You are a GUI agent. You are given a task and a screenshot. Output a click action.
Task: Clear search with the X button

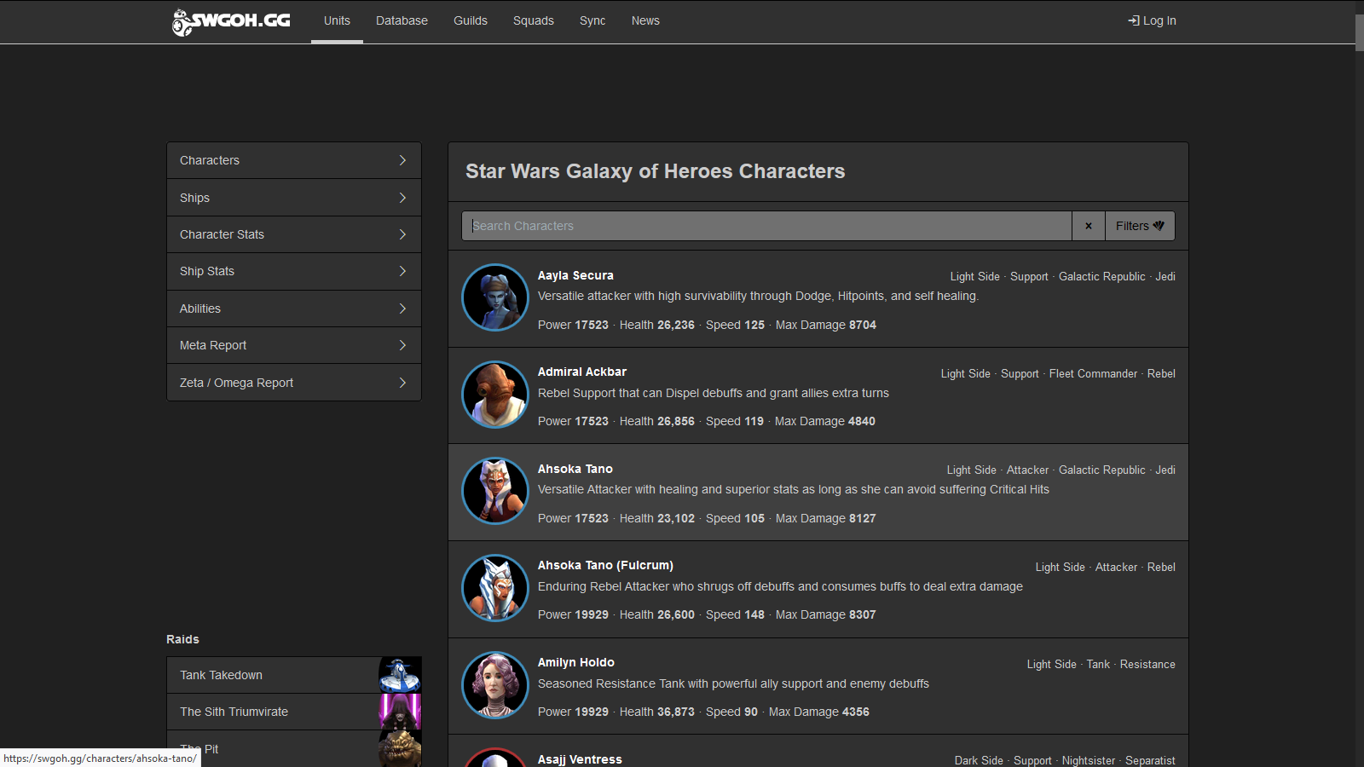click(x=1089, y=226)
